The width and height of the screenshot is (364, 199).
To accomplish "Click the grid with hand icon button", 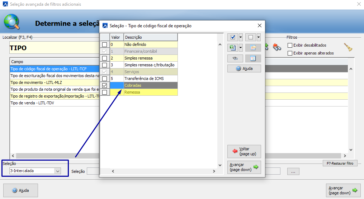I will tap(253, 48).
